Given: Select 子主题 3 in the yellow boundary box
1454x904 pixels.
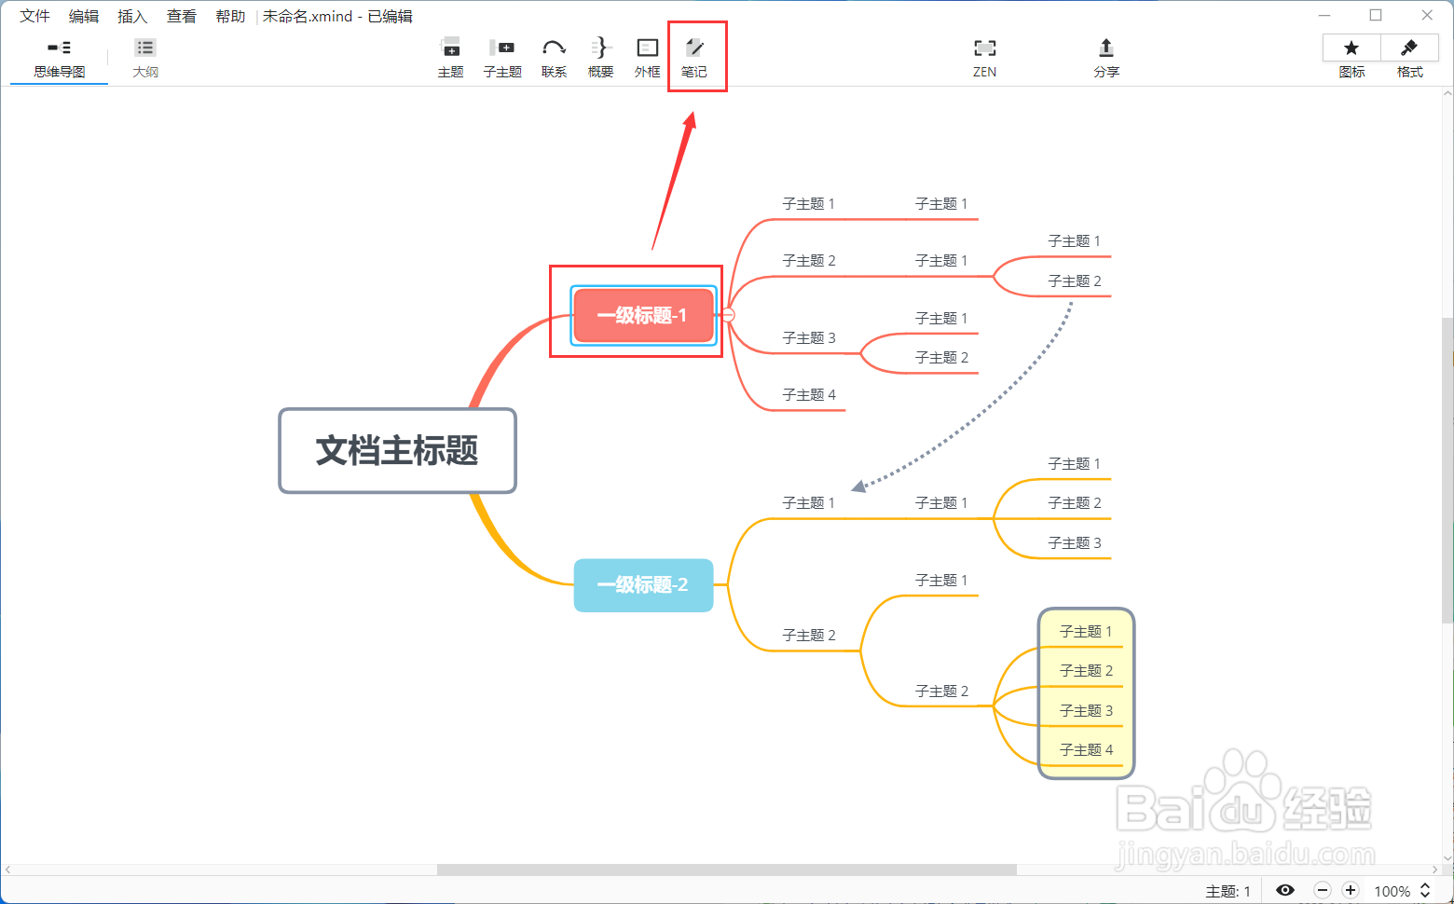Looking at the screenshot, I should pos(1086,710).
